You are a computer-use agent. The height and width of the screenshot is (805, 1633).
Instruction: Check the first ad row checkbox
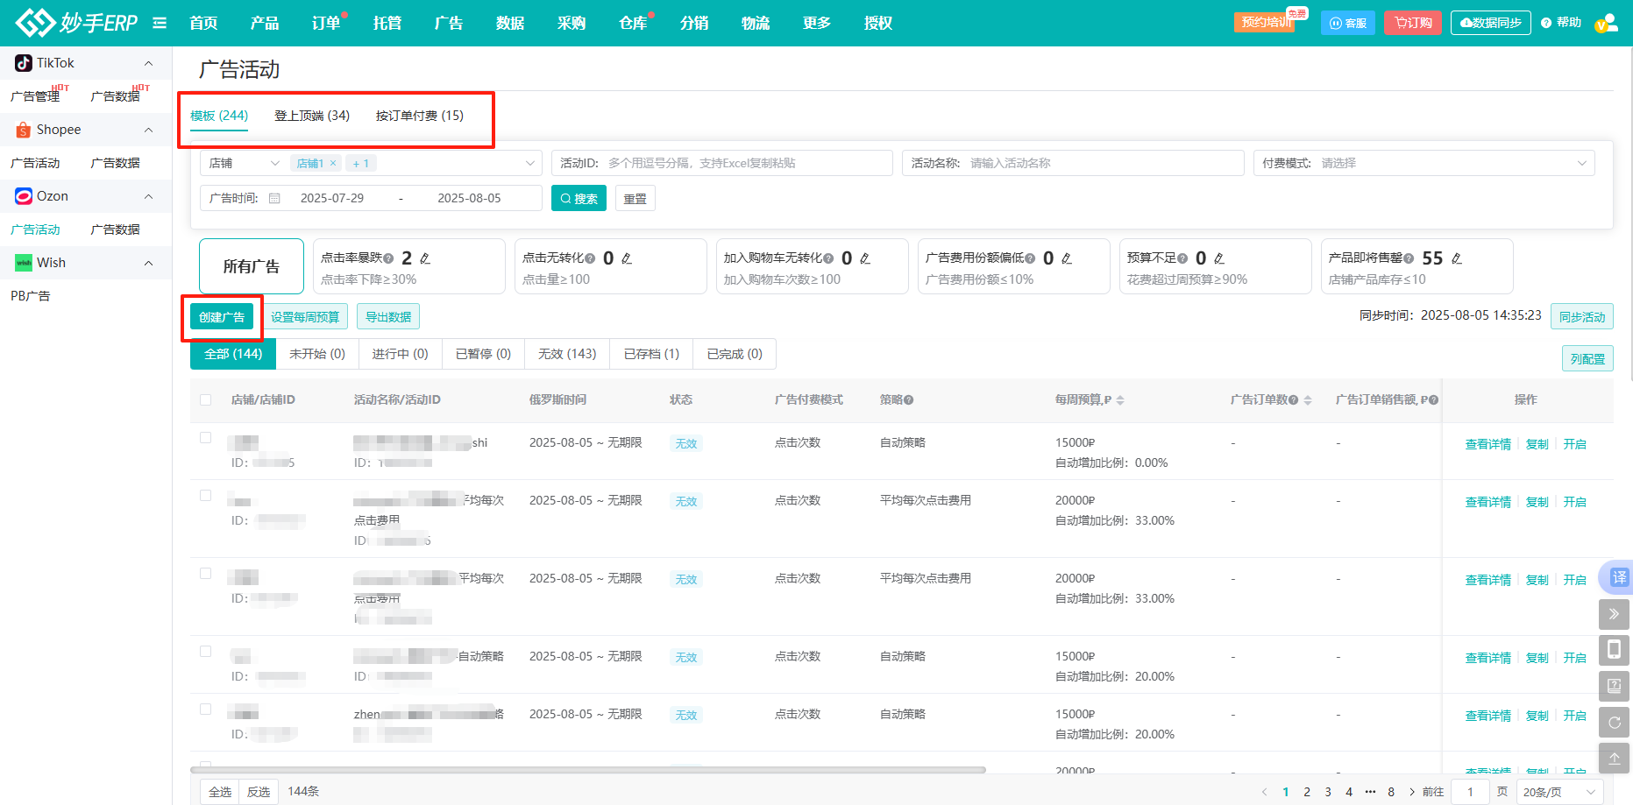206,438
